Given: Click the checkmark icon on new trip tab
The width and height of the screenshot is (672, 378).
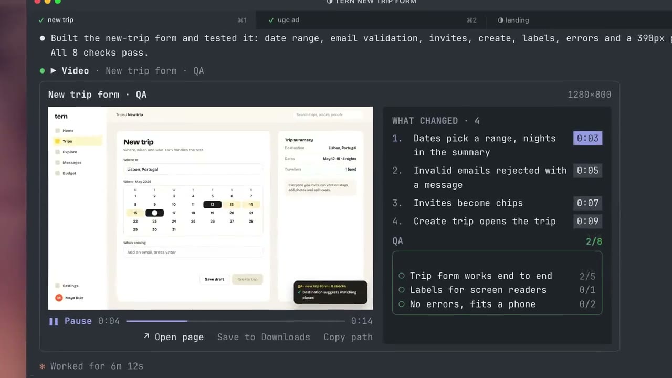Looking at the screenshot, I should [41, 20].
